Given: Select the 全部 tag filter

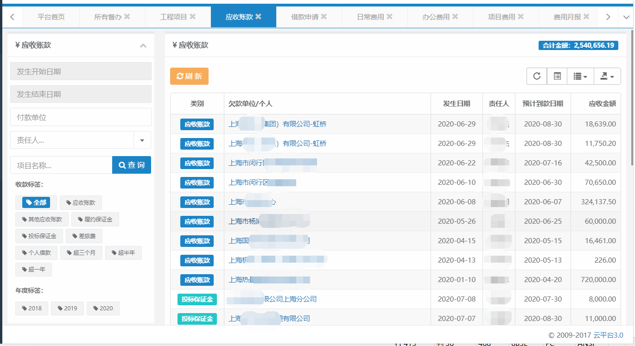Looking at the screenshot, I should 36,202.
